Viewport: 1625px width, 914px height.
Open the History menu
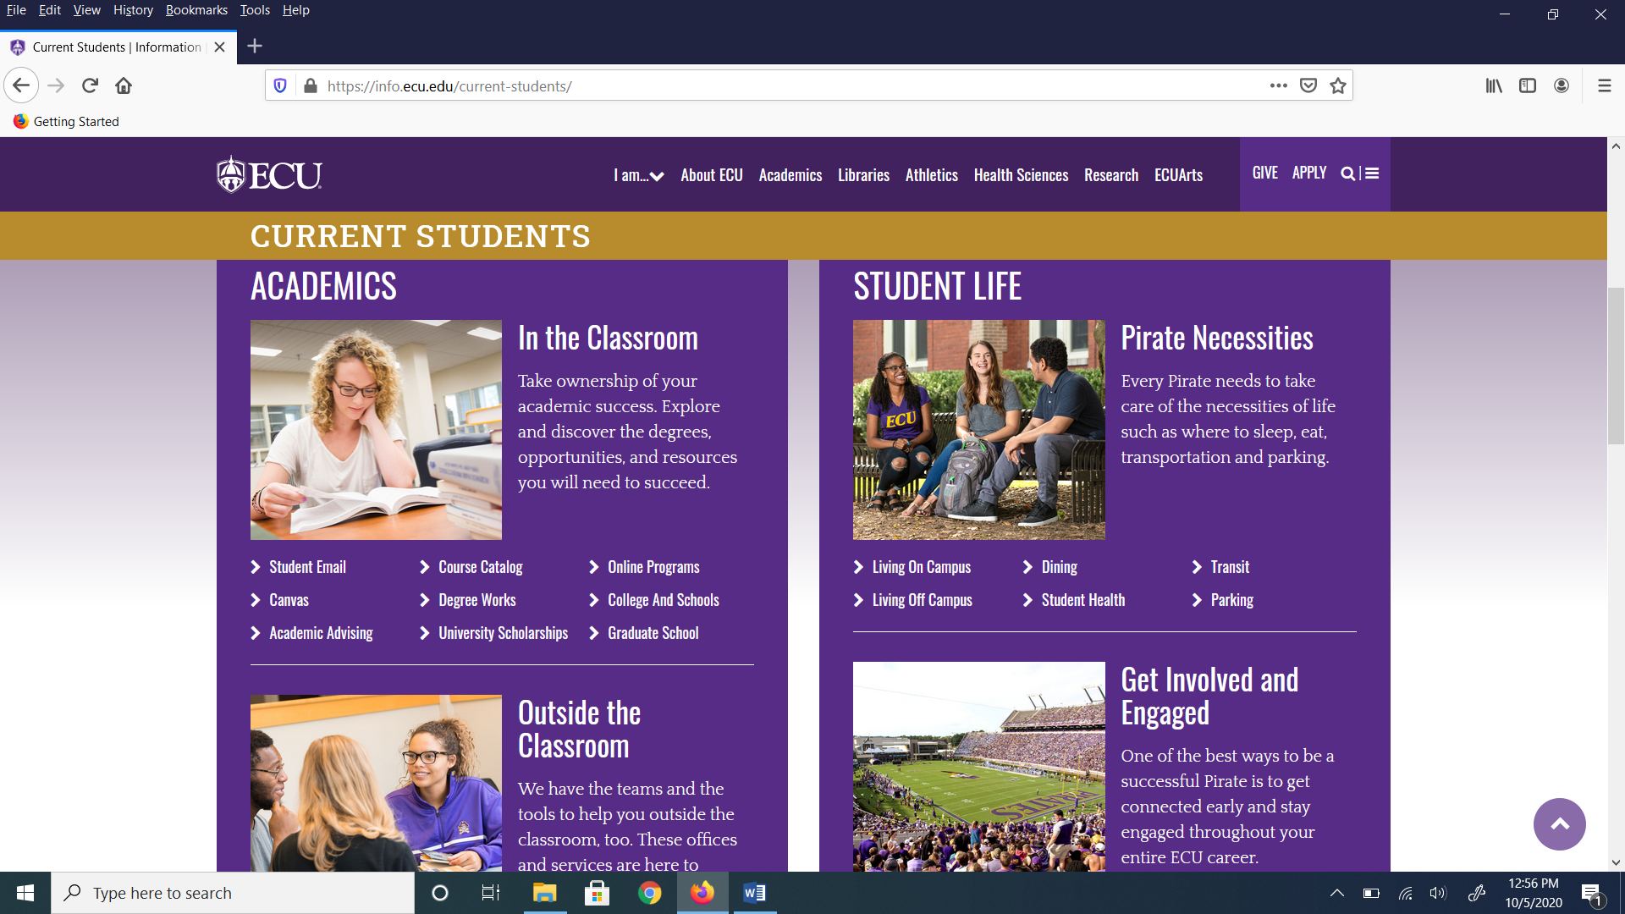133,10
